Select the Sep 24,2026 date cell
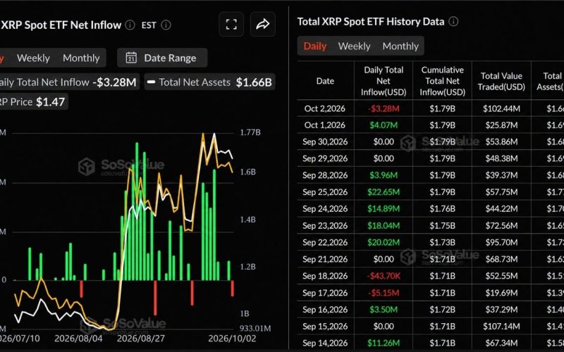This screenshot has height=352, width=564. pos(325,208)
